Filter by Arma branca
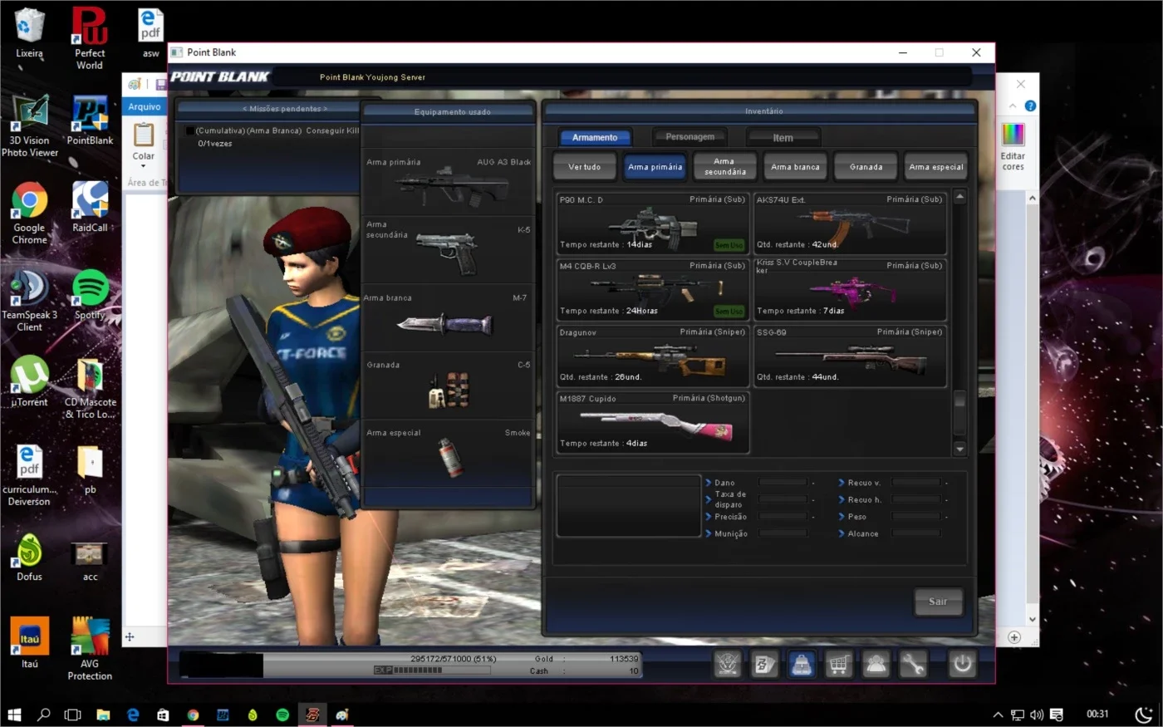This screenshot has width=1163, height=727. pos(795,167)
